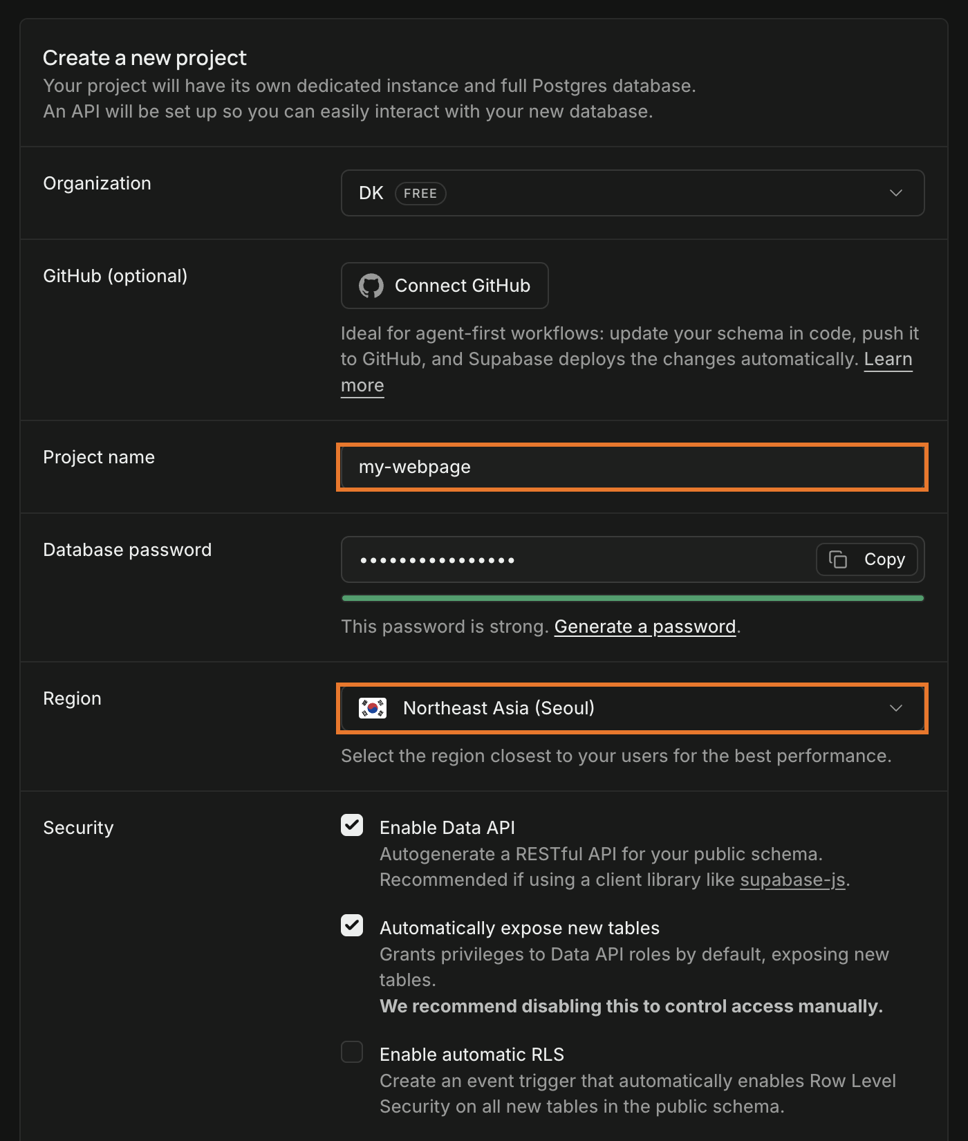Image resolution: width=968 pixels, height=1141 pixels.
Task: Click the copy icon beside the password
Action: (x=838, y=559)
